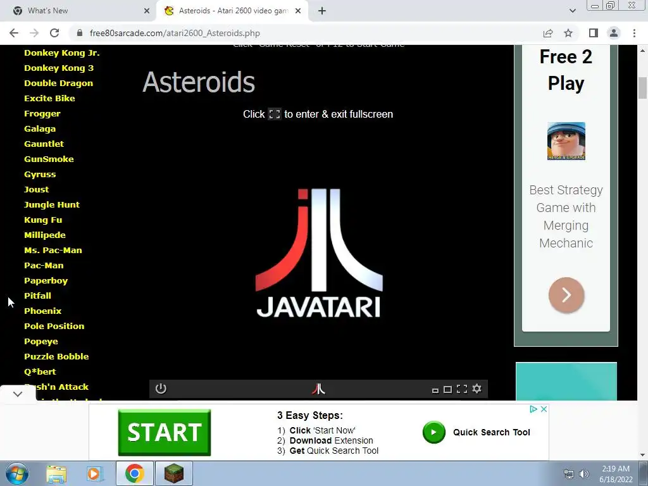Bookmark this page with star icon
Screen dimensions: 648x486
[568, 33]
